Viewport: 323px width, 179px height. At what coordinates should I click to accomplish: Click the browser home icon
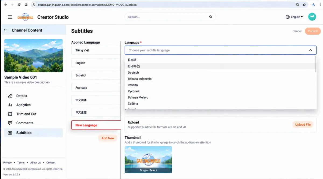[x=26, y=5]
